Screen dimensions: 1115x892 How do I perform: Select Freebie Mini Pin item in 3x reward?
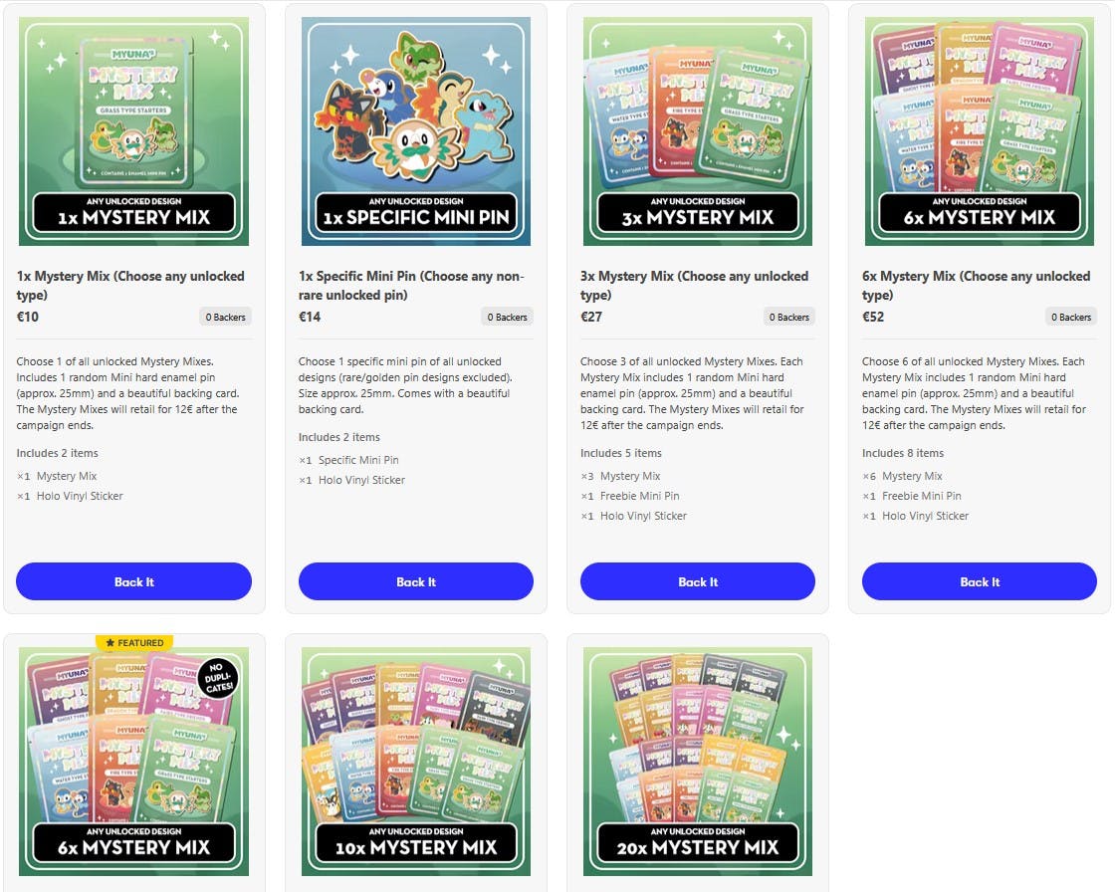point(639,496)
